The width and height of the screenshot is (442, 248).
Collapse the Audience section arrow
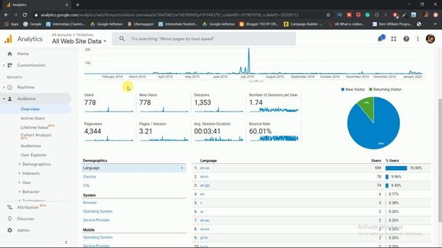(3, 99)
